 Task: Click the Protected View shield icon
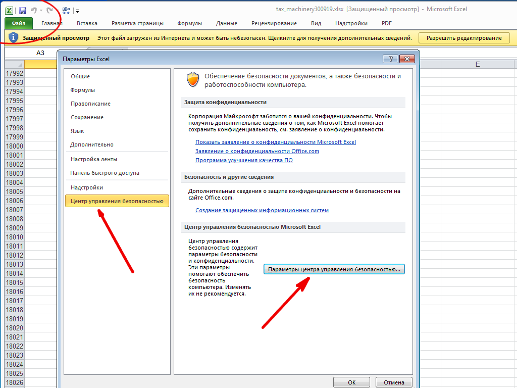click(x=13, y=37)
